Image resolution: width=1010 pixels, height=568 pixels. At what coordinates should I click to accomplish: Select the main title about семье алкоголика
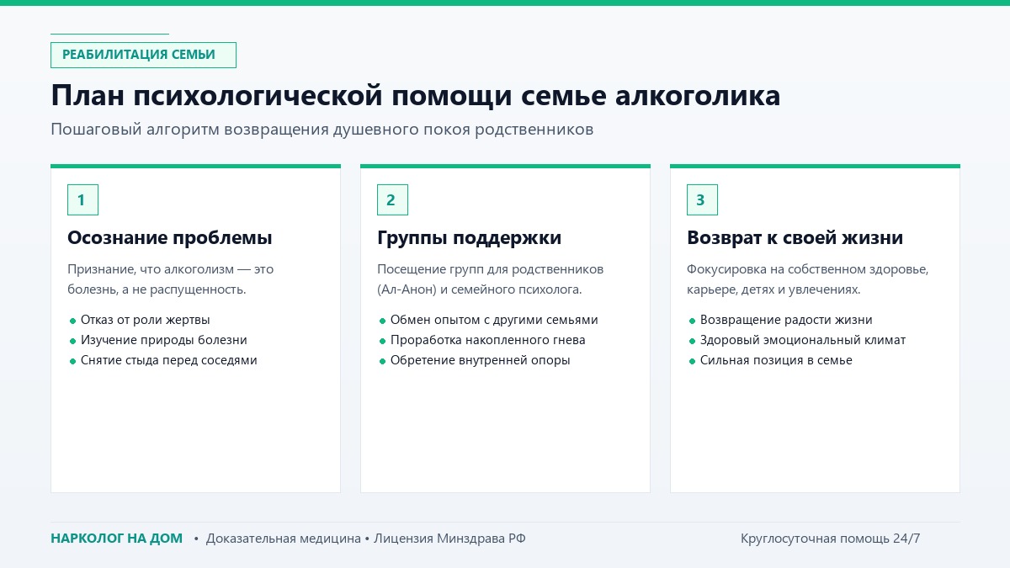[416, 96]
